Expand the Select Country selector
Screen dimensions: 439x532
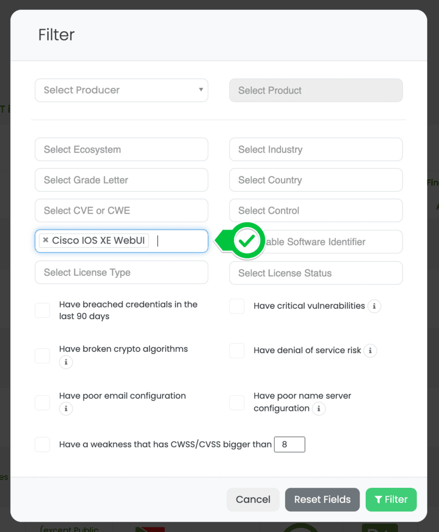coord(315,180)
